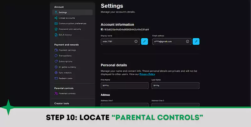Click the First Name input field
Image resolution: width=251 pixels, height=127 pixels.
click(125, 85)
